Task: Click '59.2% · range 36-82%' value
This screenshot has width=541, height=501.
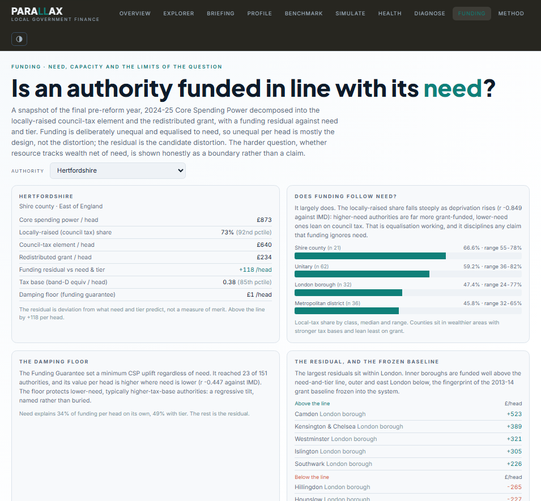Action: pos(492,267)
